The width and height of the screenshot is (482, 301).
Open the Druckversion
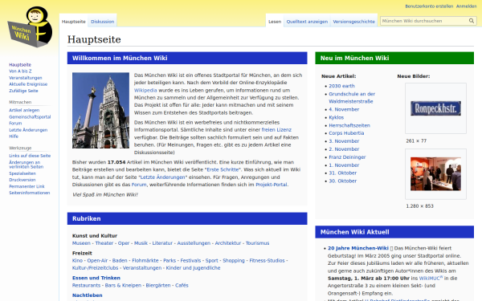tap(22, 180)
